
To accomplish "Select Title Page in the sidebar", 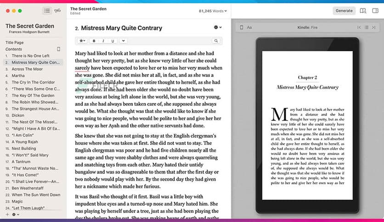I will 14,43.
